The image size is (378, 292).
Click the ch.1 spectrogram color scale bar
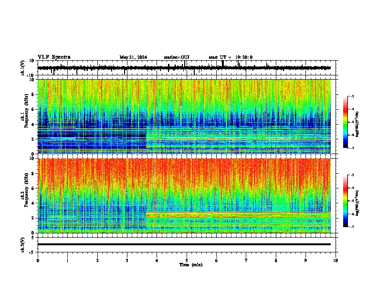pyautogui.click(x=346, y=122)
